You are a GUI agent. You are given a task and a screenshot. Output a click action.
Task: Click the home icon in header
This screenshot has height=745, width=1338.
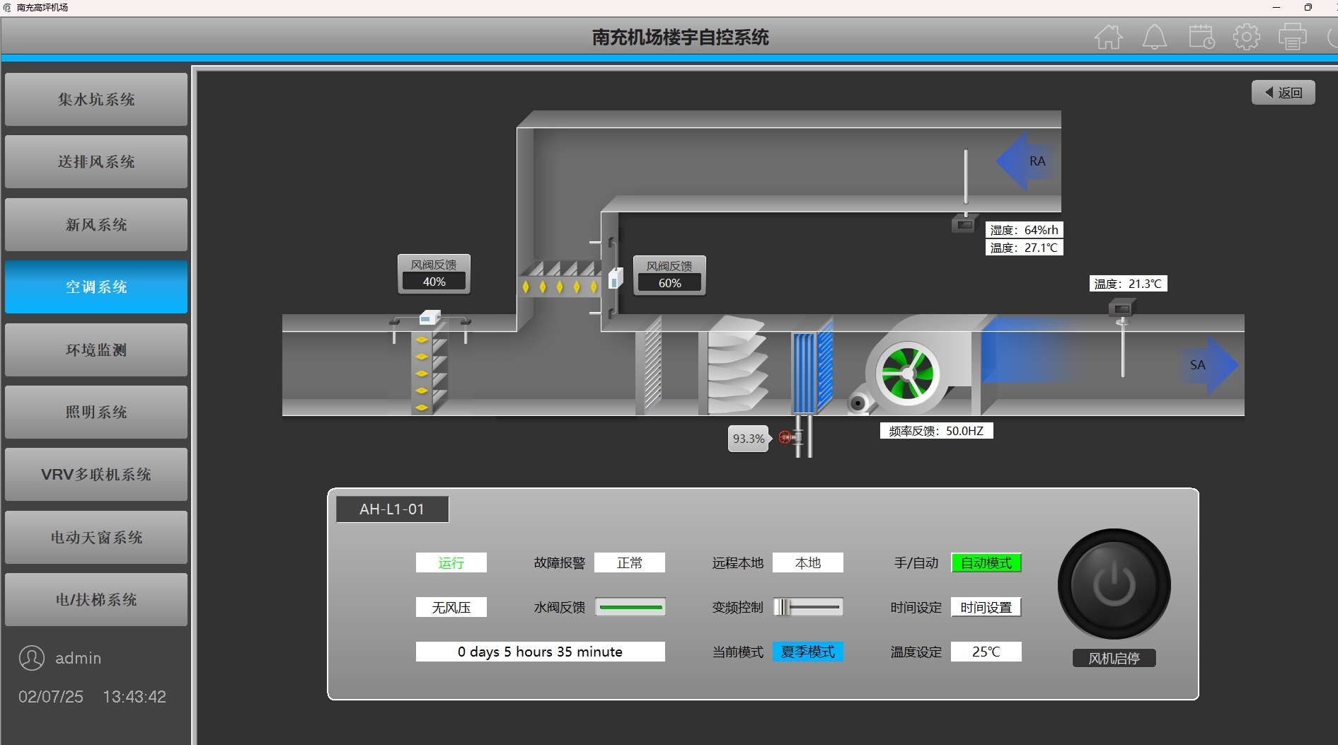pos(1108,37)
